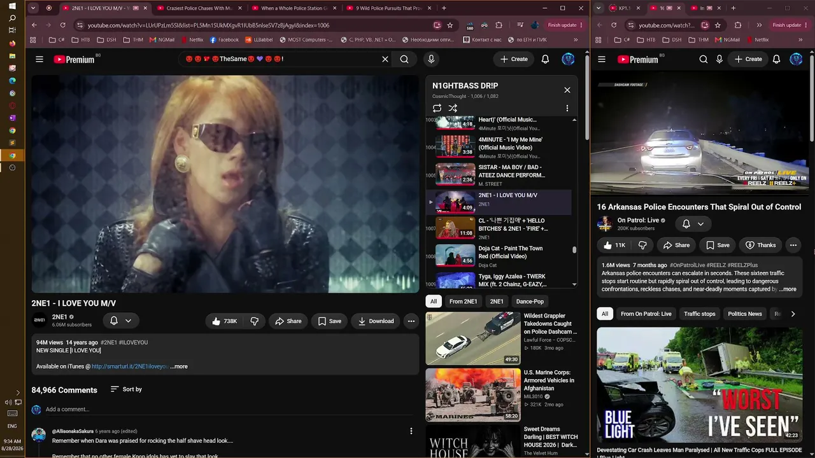The image size is (815, 458).
Task: Open more actions menu beside Download button
Action: point(411,321)
